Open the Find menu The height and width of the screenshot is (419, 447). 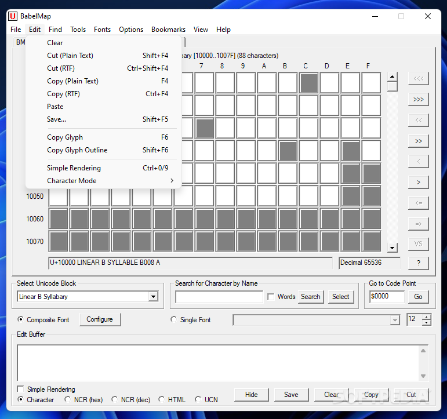coord(55,30)
